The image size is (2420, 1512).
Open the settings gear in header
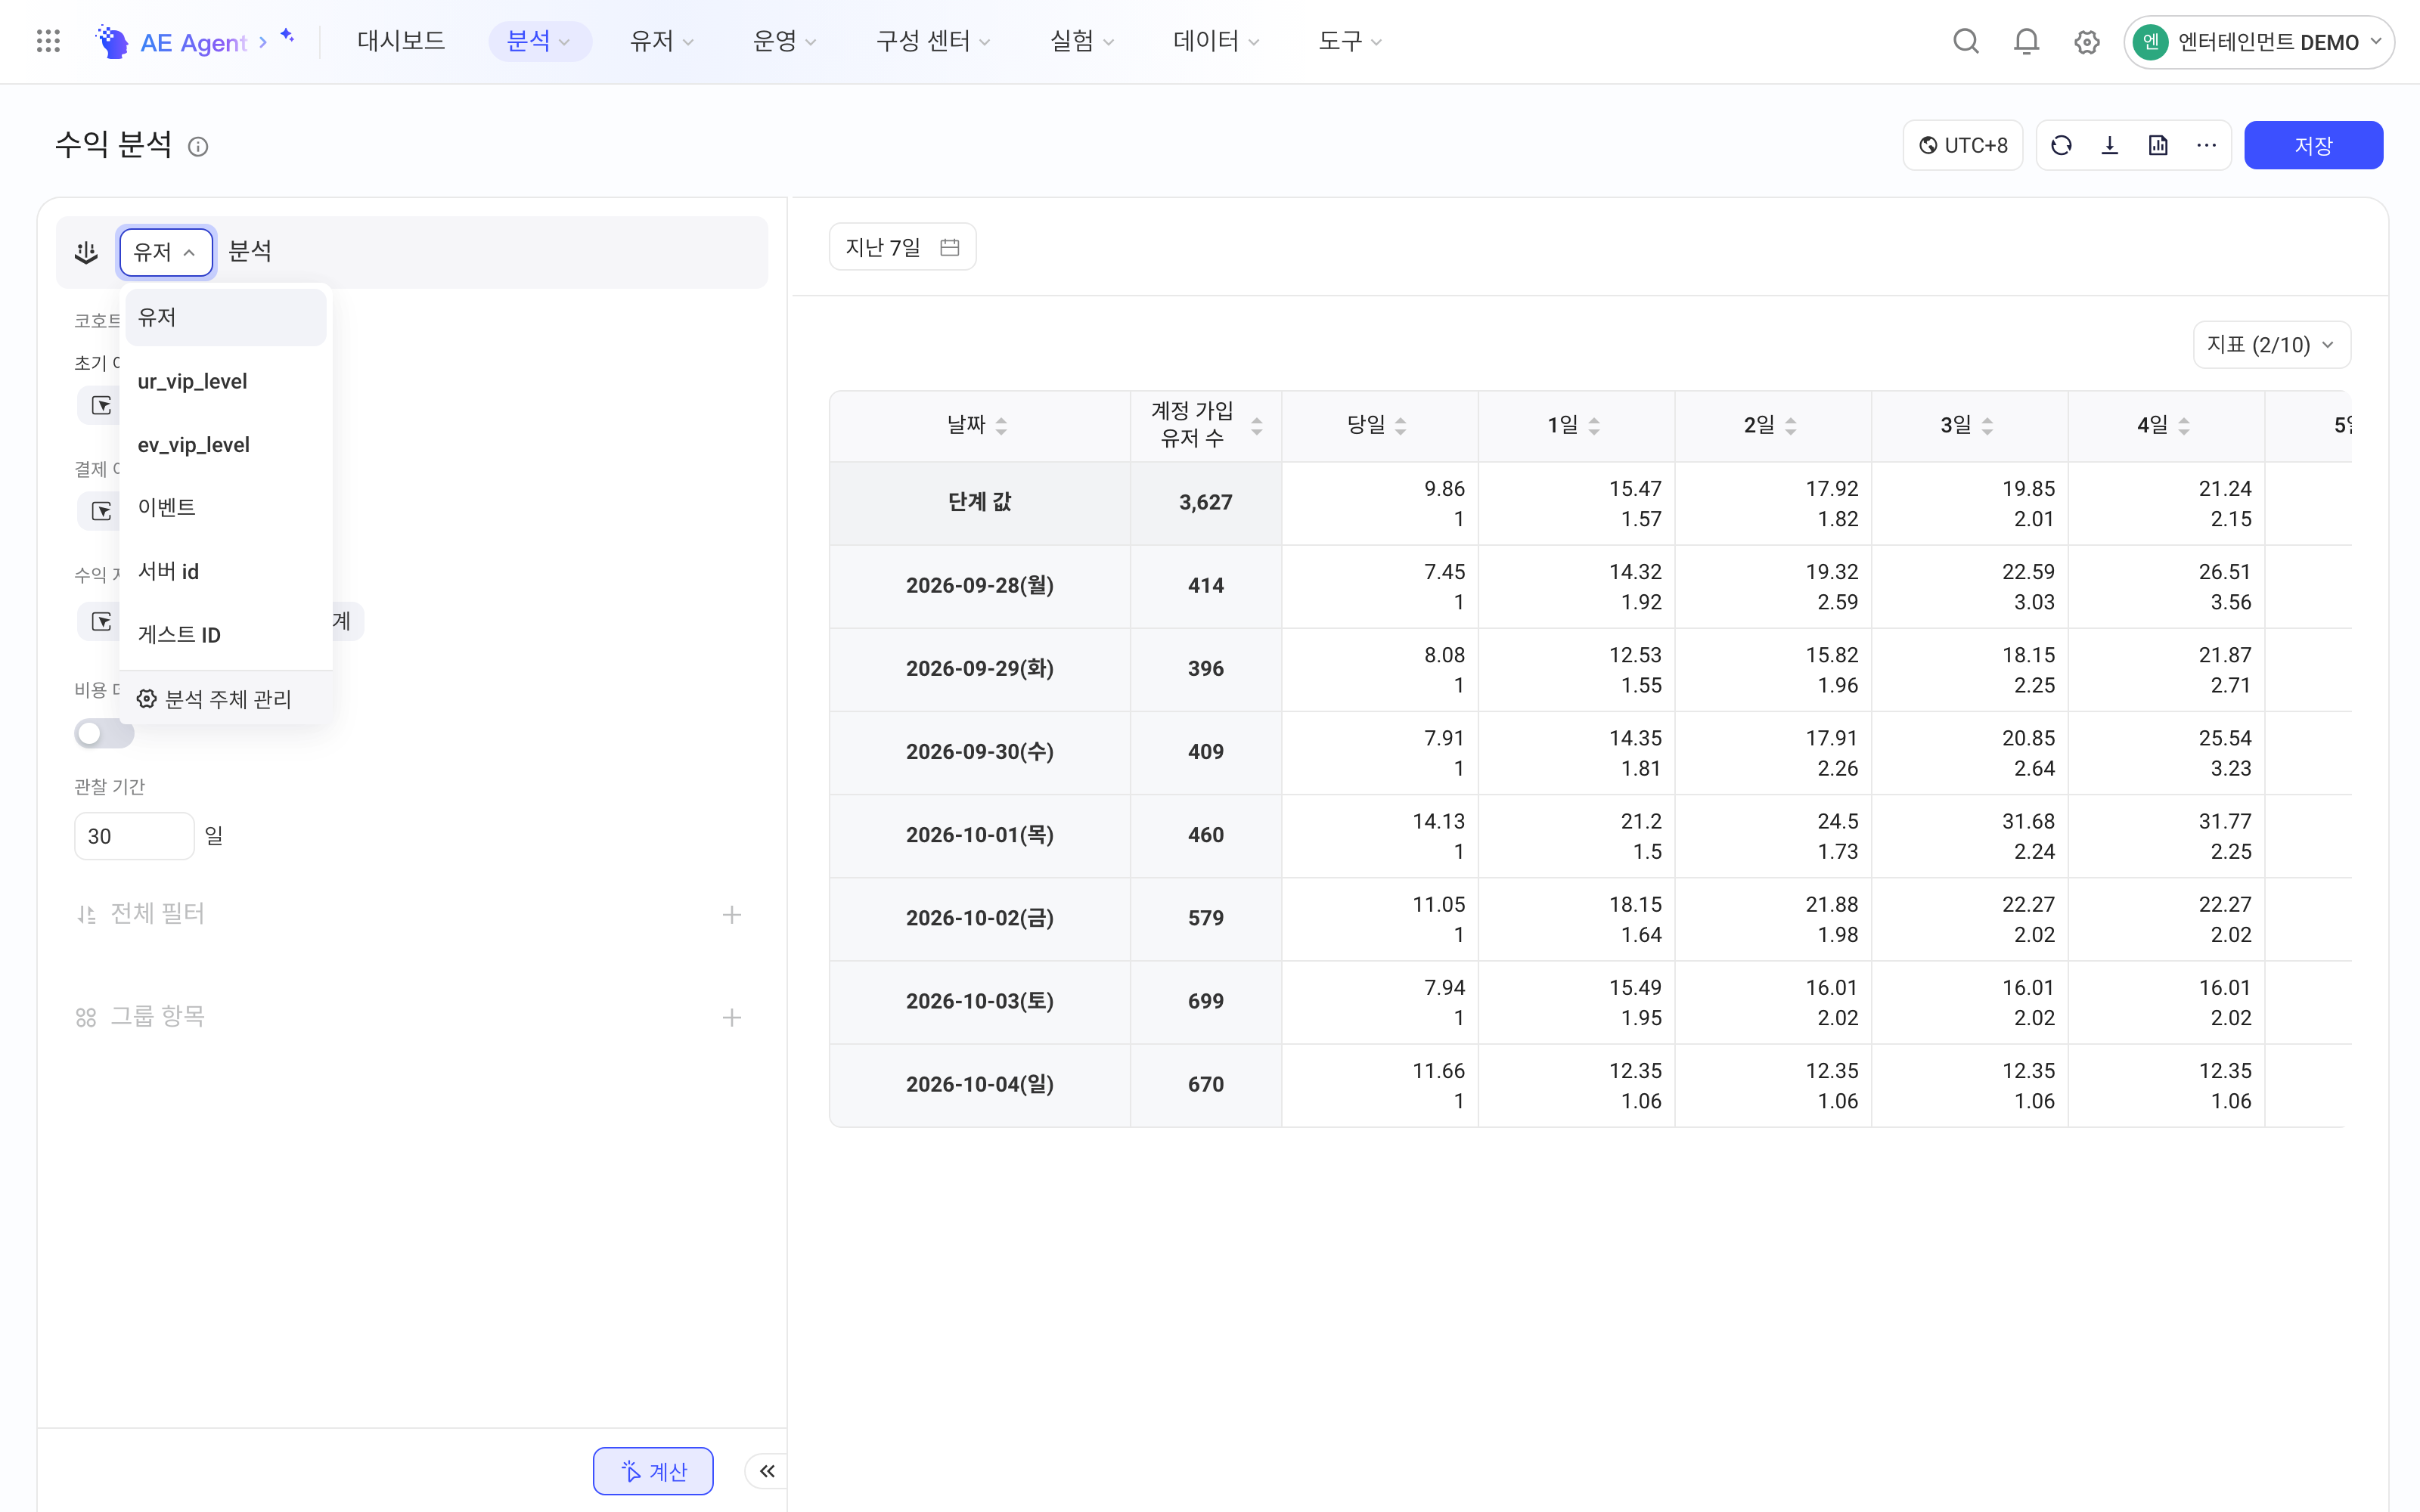tap(2086, 42)
